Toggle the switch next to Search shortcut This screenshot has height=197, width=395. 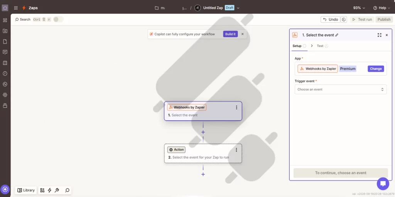(x=58, y=19)
